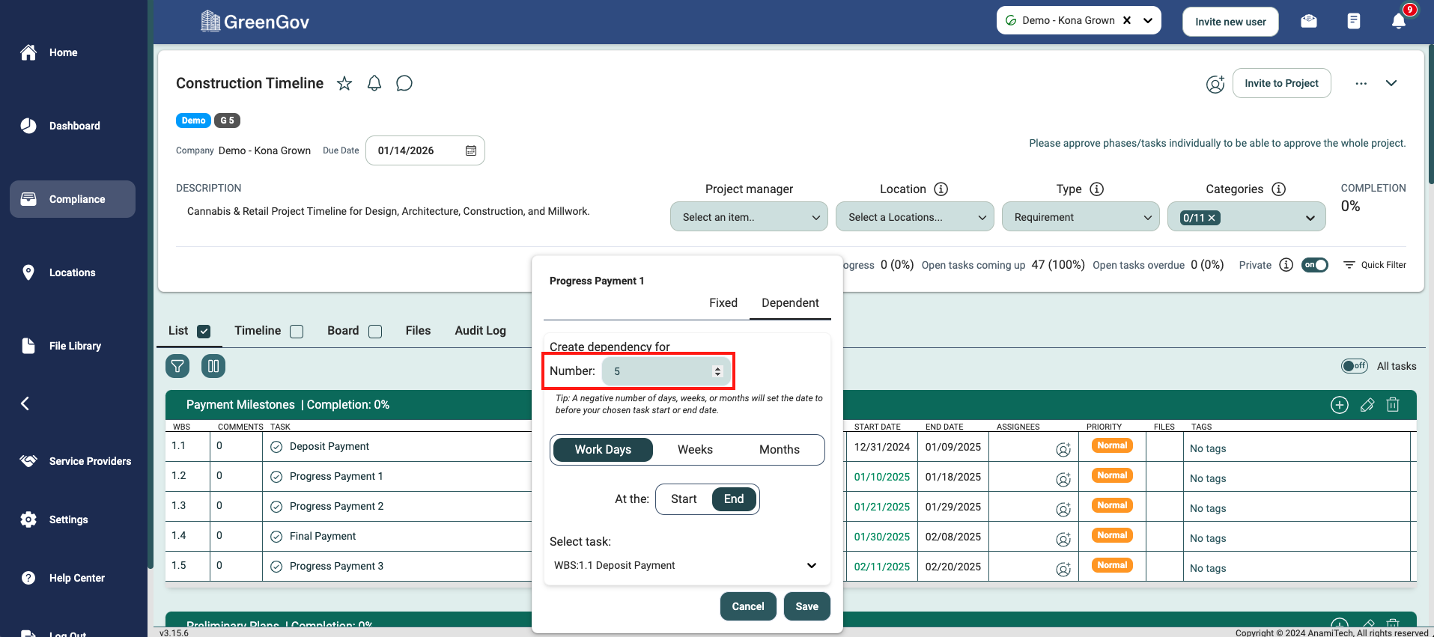Enable the Timeline view checkbox
Image resolution: width=1434 pixels, height=637 pixels.
click(x=297, y=332)
